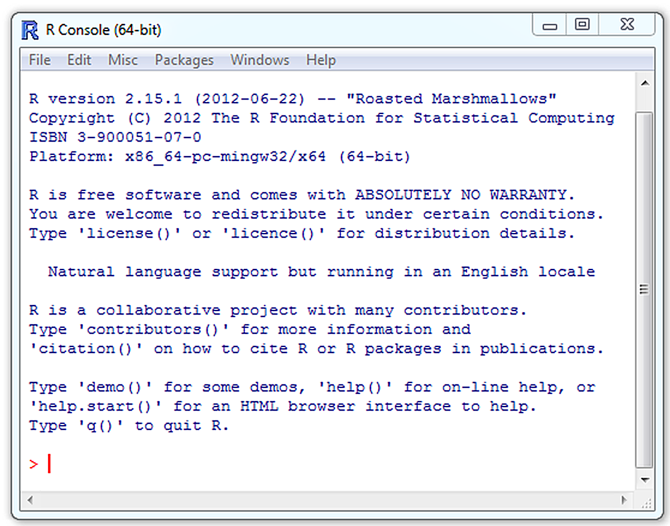Viewport: 670px width, 526px height.
Task: Click the 'Copyright (C) 2012' line
Action: pyautogui.click(x=322, y=118)
